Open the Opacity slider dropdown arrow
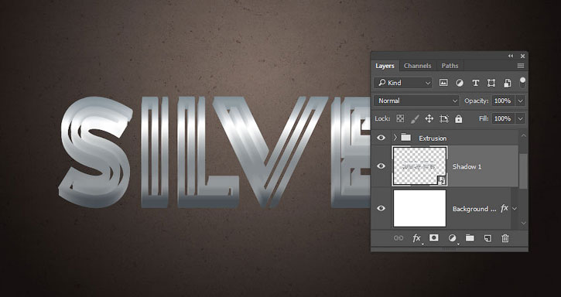 click(520, 101)
